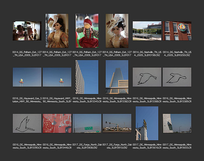Open the bird drawing thumbnail 5L8Y3388
The height and width of the screenshot is (161, 204).
click(147, 77)
